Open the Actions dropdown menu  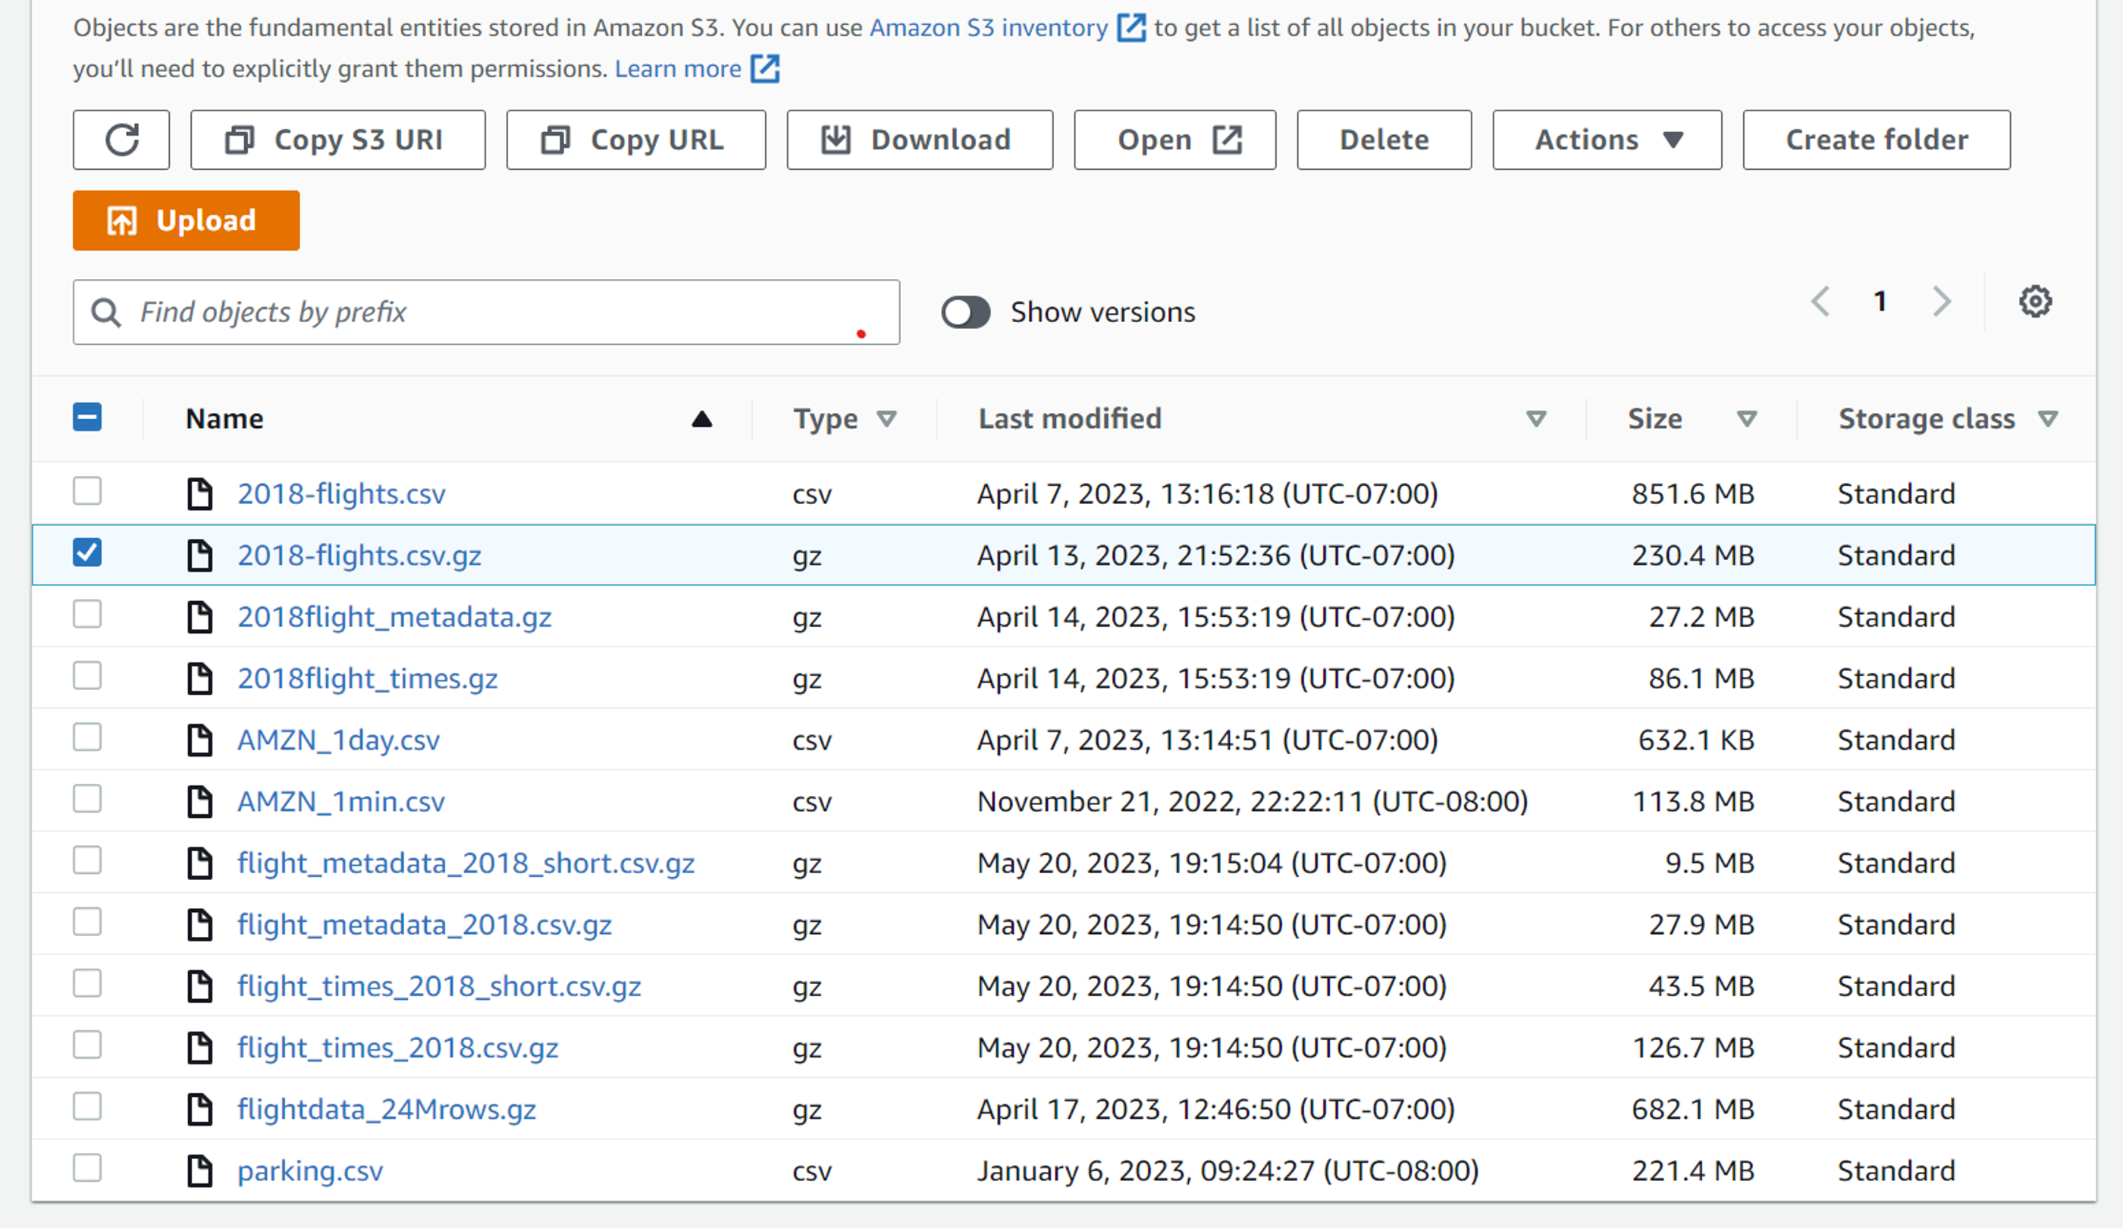(1607, 139)
